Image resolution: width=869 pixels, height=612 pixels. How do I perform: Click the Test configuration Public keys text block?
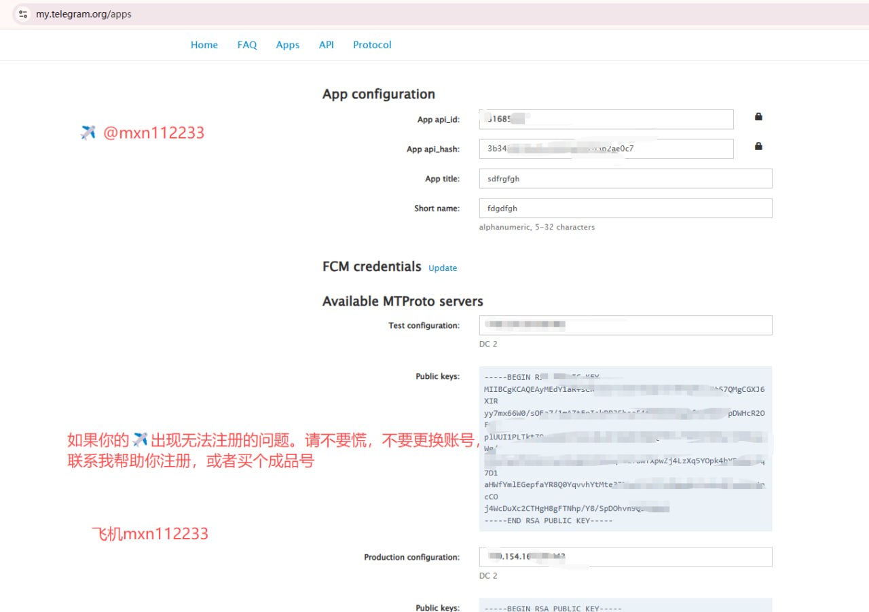[625, 448]
